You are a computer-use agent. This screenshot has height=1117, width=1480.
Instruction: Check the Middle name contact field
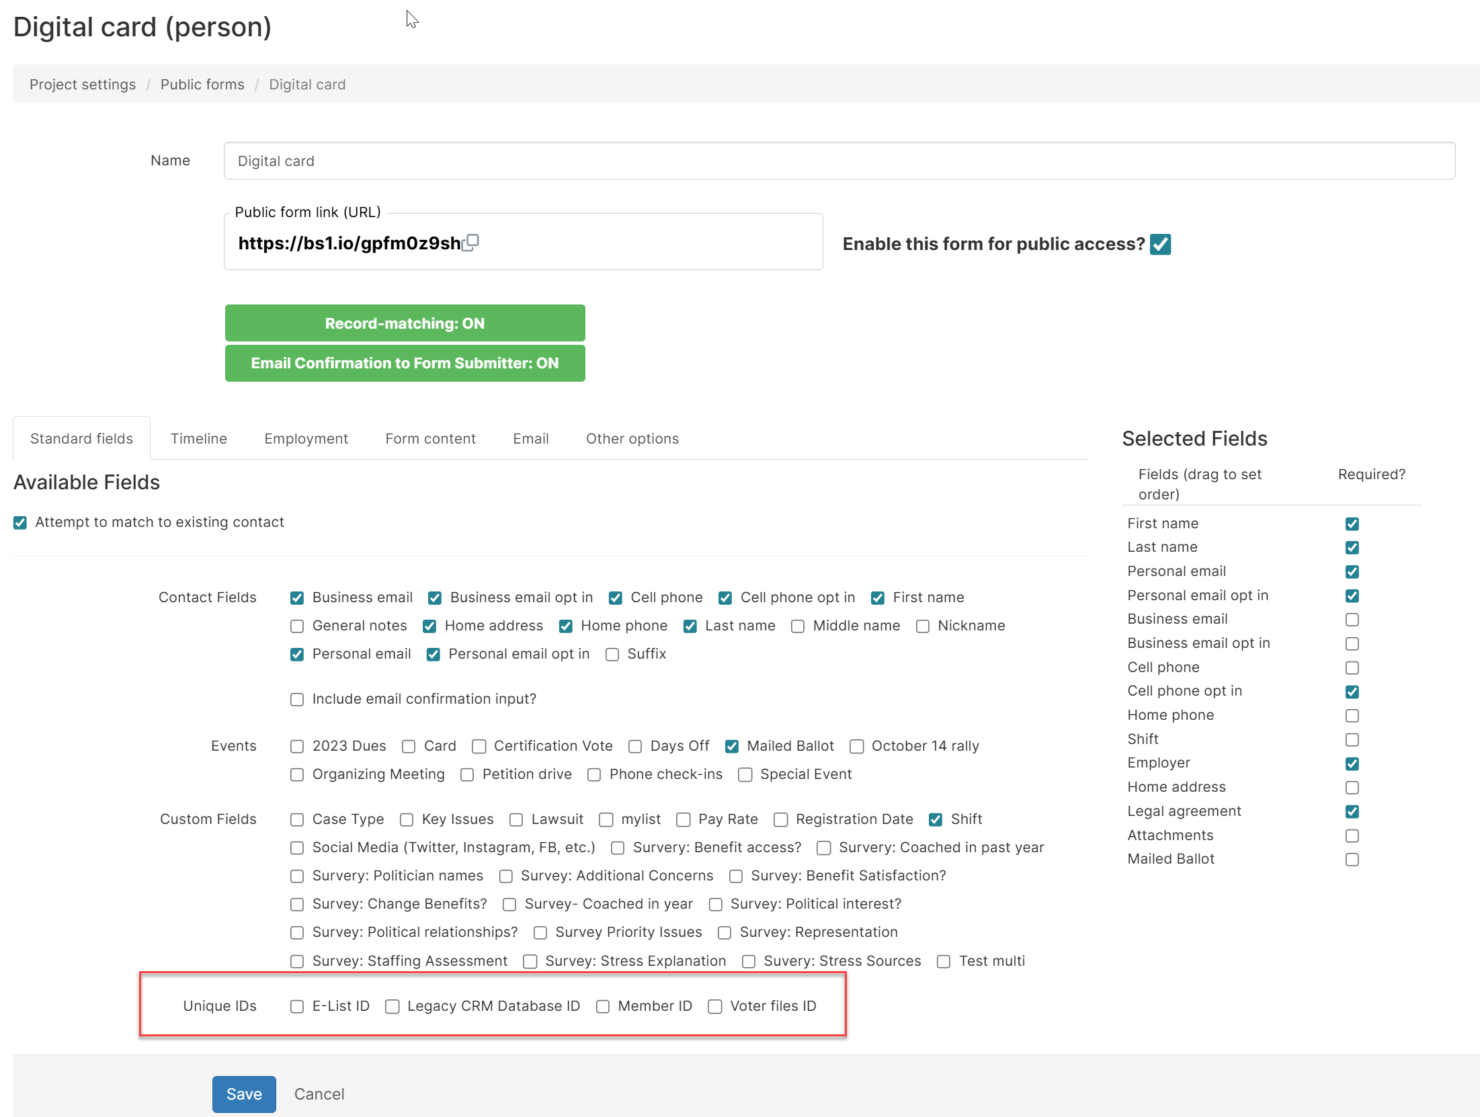[798, 626]
